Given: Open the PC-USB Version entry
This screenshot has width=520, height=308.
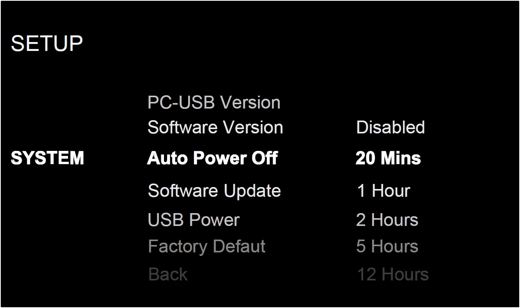Looking at the screenshot, I should point(213,102).
